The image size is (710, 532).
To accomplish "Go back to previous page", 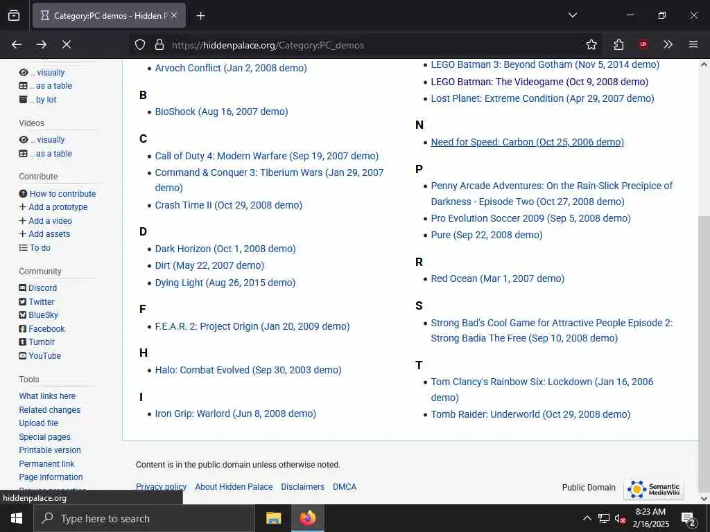I will point(17,44).
